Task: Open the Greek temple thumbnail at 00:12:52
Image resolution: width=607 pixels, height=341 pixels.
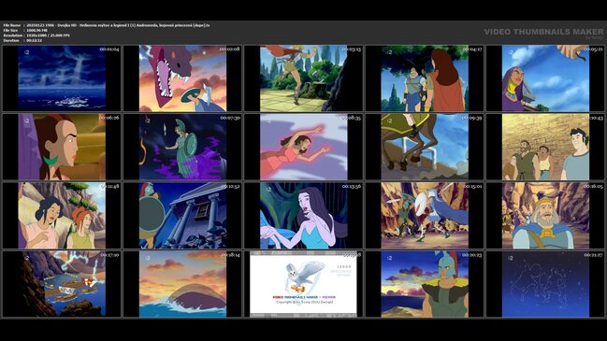Action: click(182, 216)
